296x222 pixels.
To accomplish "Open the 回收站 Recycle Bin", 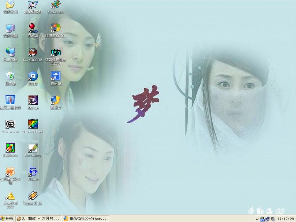I will [x=10, y=76].
